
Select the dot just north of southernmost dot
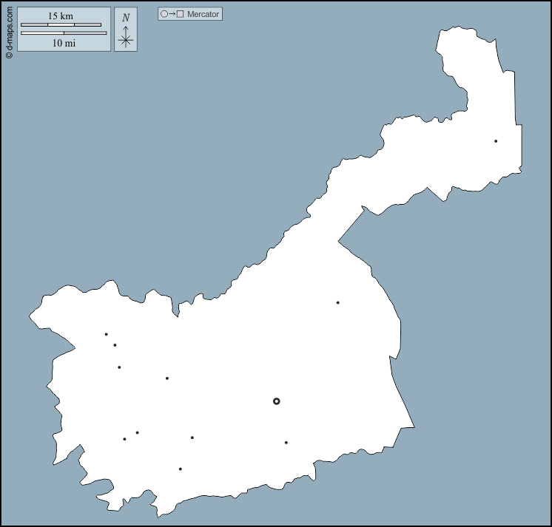point(192,438)
